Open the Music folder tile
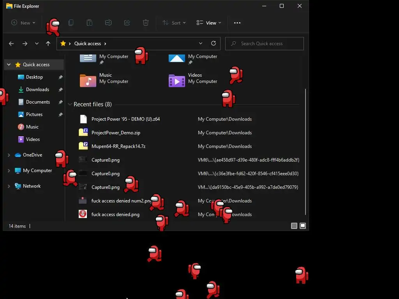The image size is (399, 299). tap(104, 80)
